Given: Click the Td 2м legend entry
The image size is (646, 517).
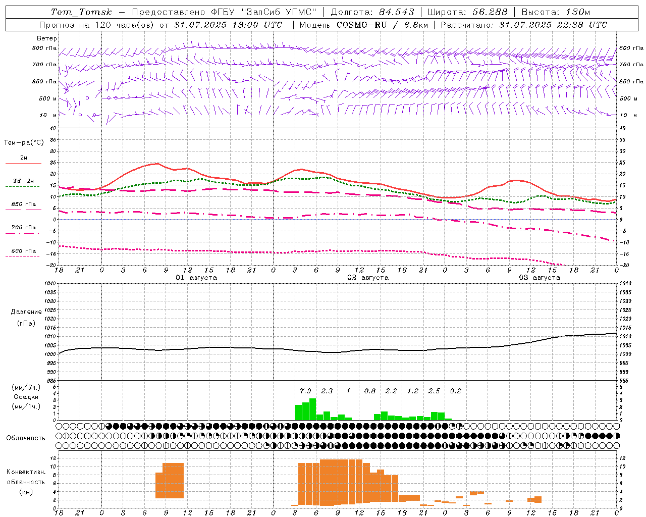Looking at the screenshot, I should click(23, 181).
